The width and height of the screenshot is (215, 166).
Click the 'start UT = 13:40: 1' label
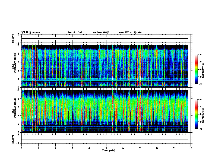coord(131,33)
